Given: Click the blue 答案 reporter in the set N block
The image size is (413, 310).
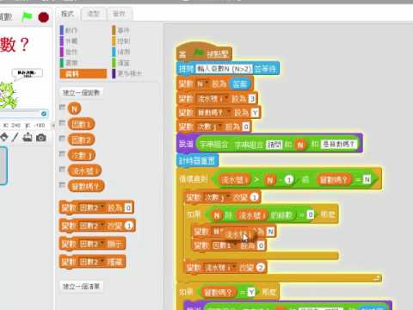Looking at the screenshot, I should click(240, 84).
